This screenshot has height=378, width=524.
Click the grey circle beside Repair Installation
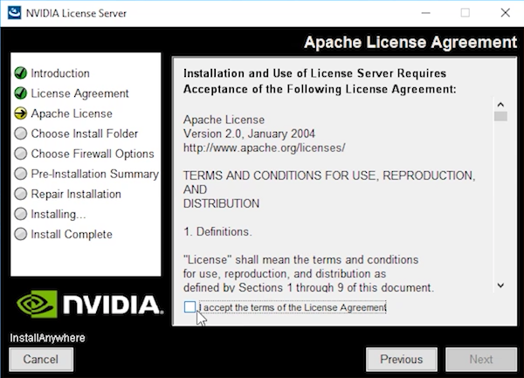[21, 194]
